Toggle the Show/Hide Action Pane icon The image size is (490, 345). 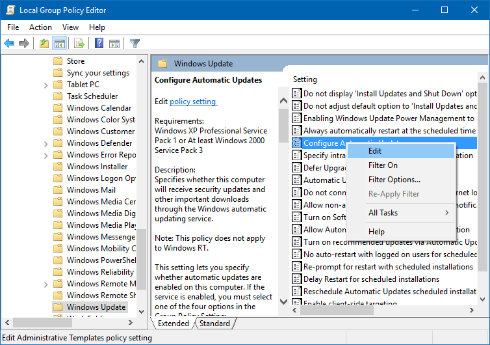pos(114,44)
